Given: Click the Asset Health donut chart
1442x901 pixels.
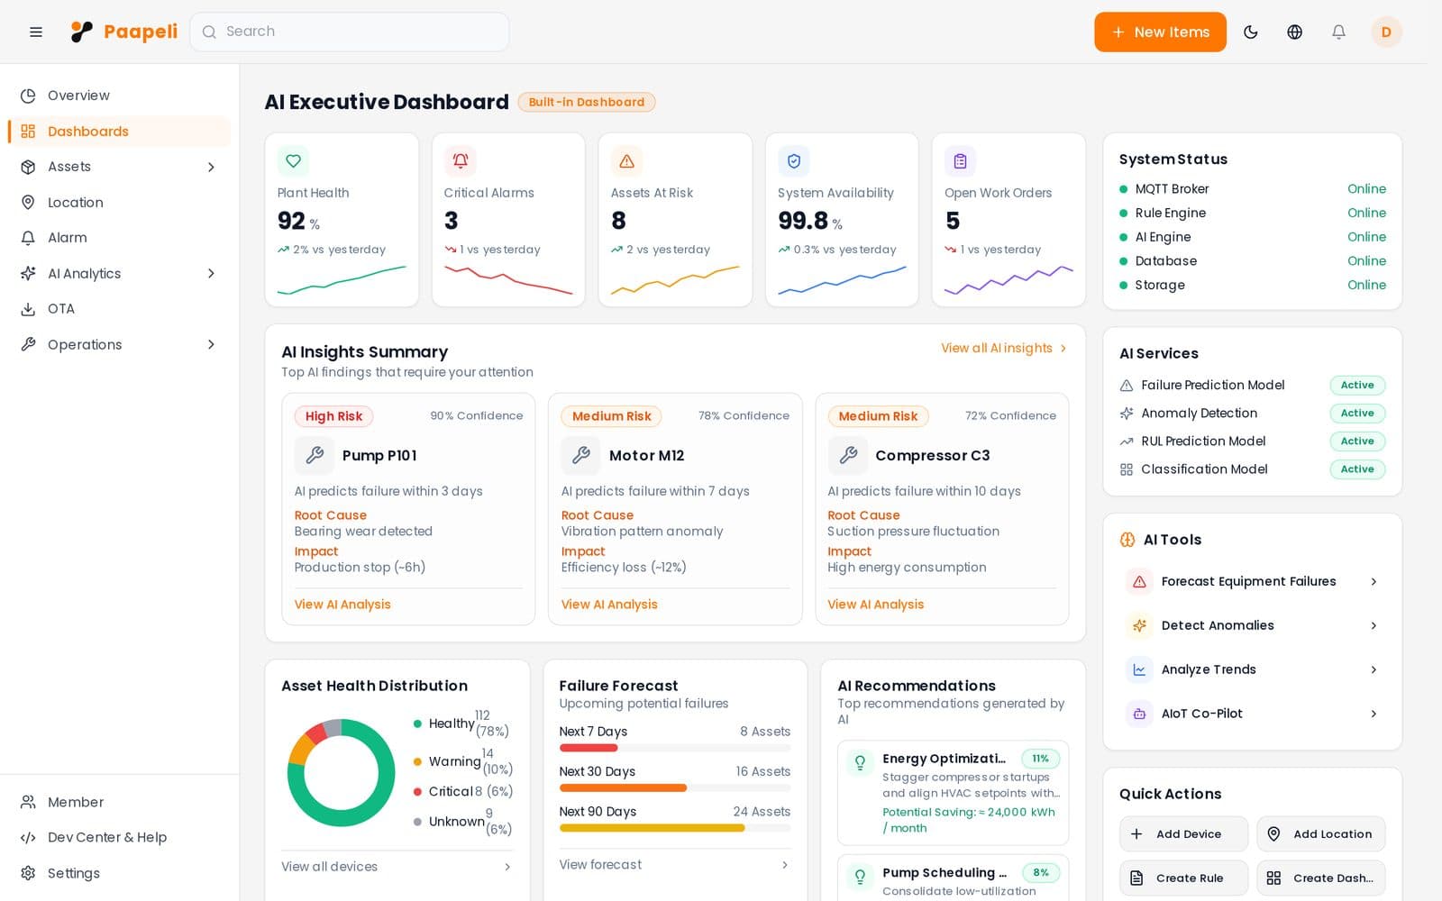Looking at the screenshot, I should pyautogui.click(x=342, y=773).
